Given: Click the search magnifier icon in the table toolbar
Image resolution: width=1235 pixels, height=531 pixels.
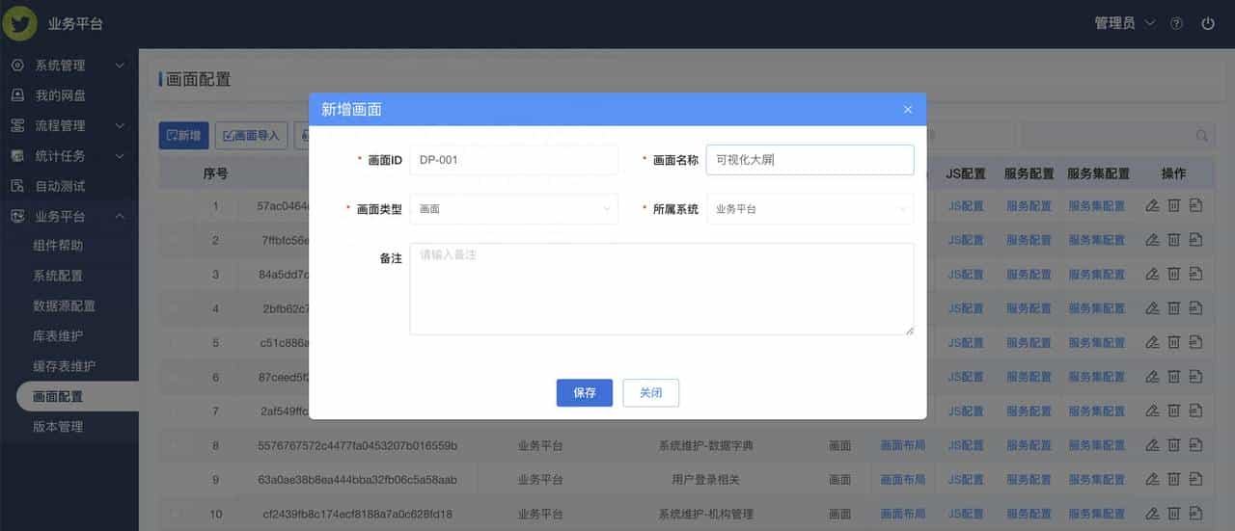Looking at the screenshot, I should click(1201, 136).
